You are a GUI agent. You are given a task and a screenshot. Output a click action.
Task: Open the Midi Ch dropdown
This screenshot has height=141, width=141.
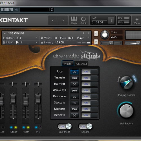click(20, 42)
